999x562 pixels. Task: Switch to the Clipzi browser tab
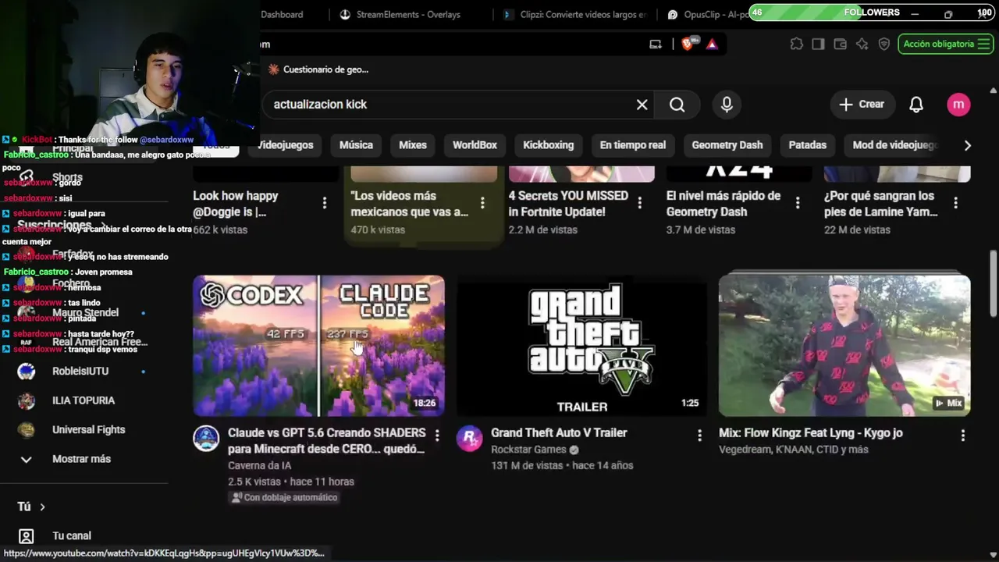pos(575,14)
